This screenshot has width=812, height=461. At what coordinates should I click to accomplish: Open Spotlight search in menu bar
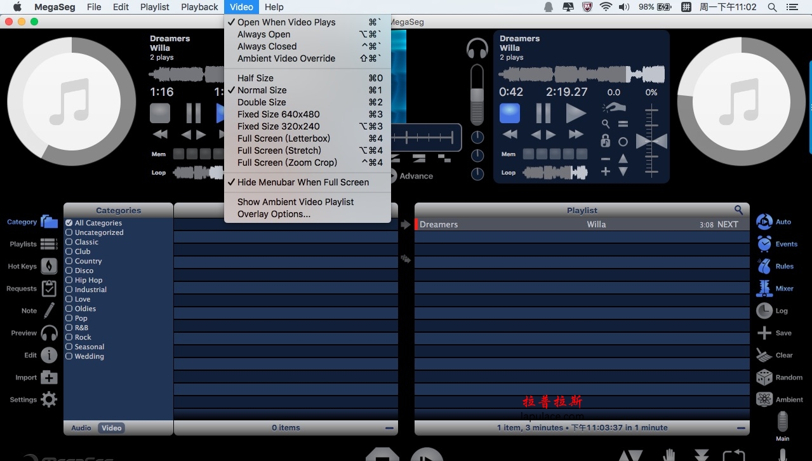click(772, 7)
